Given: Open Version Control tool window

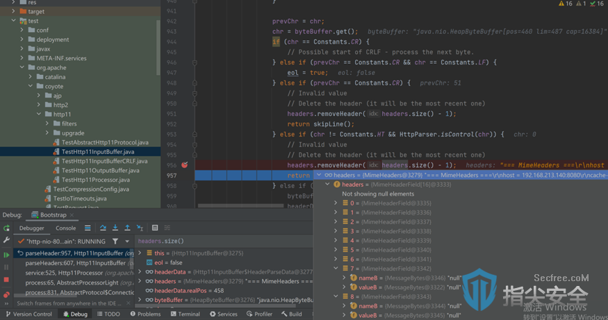Looking at the screenshot, I should (29, 314).
